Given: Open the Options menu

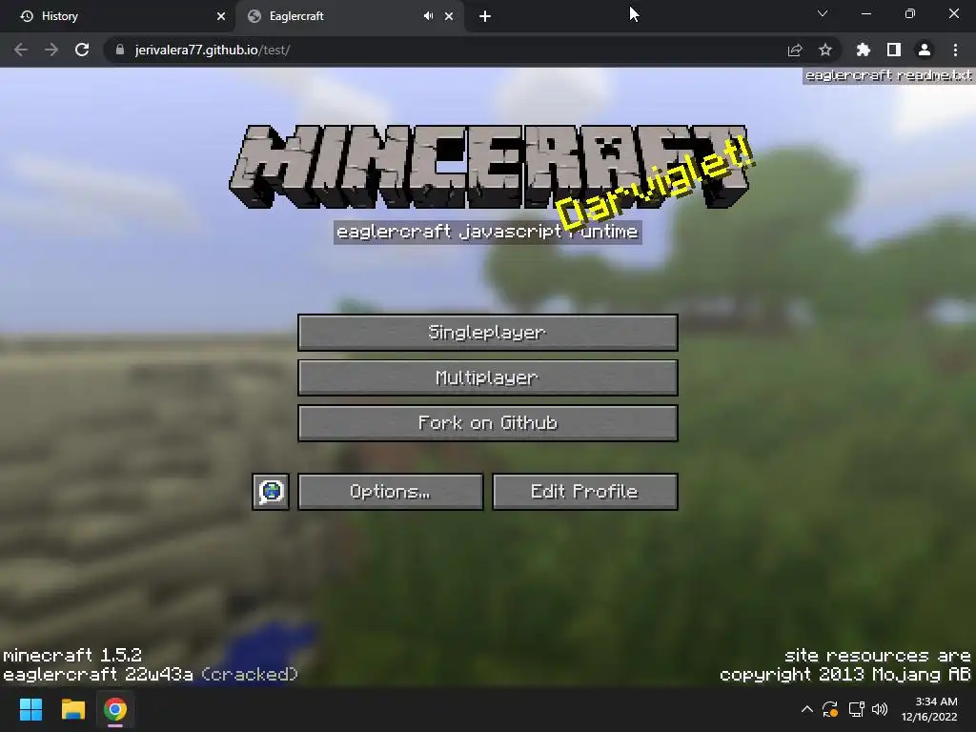Looking at the screenshot, I should coord(390,492).
